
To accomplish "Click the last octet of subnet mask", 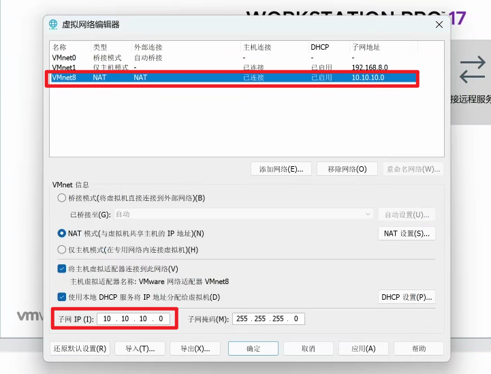I will pyautogui.click(x=296, y=319).
